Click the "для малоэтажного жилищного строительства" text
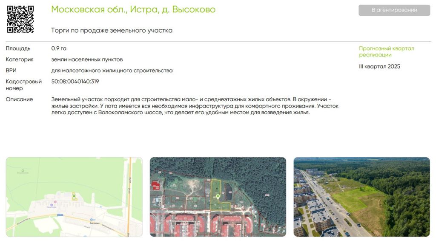The width and height of the screenshot is (436, 246). point(112,71)
